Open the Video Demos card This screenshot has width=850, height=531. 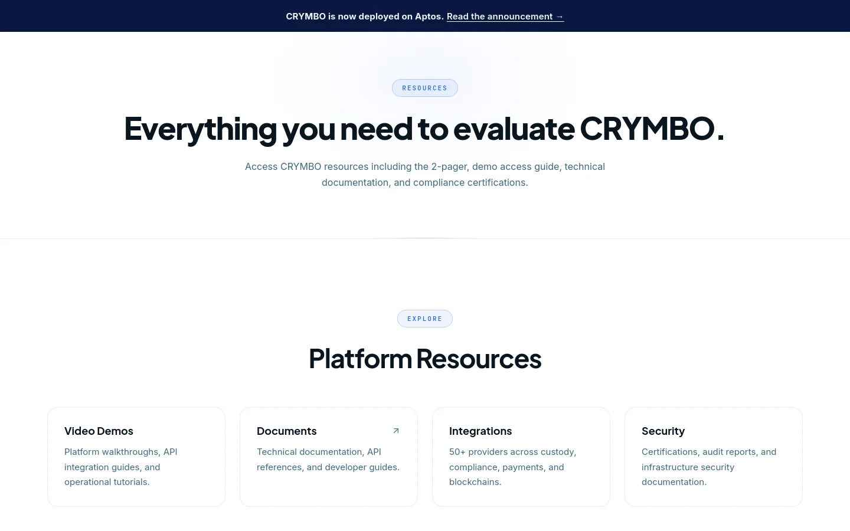tap(136, 457)
